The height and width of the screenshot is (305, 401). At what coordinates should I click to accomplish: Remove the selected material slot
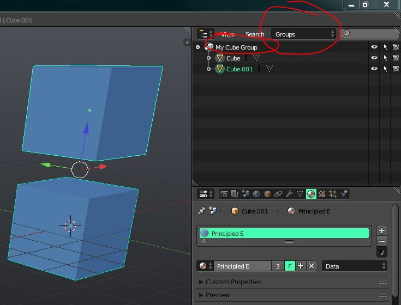point(382,241)
